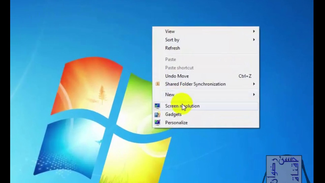The height and width of the screenshot is (183, 325).
Task: Click the orange Shared Folder Synchronization icon
Action: click(x=158, y=84)
